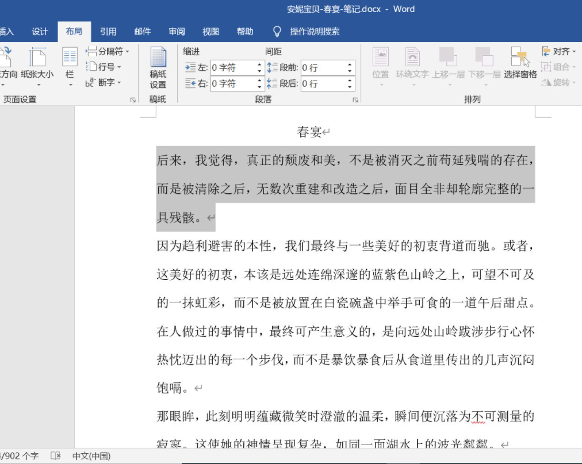Image resolution: width=582 pixels, height=464 pixels.
Task: Click the word count in status bar
Action: point(20,454)
